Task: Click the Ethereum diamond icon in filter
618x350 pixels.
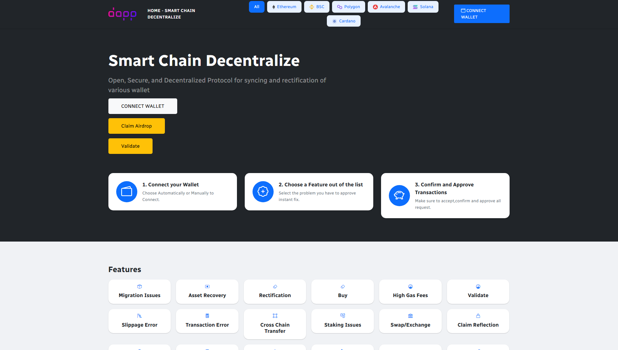Action: click(x=274, y=7)
